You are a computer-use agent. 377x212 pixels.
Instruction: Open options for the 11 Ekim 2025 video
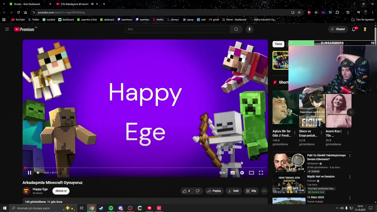350,198
